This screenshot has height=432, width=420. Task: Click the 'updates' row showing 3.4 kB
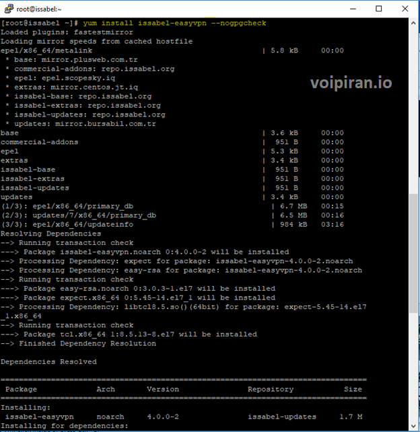point(172,197)
